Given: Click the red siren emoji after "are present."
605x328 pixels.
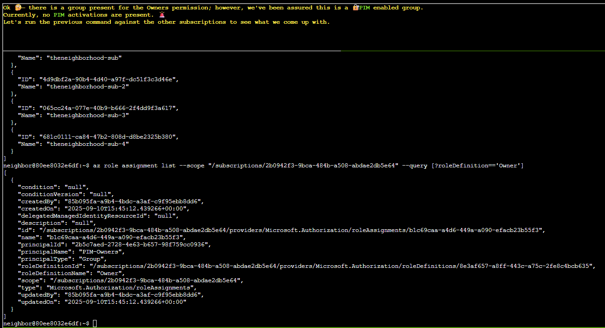Looking at the screenshot, I should pyautogui.click(x=162, y=15).
